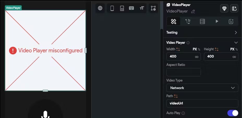Select the phone device preview icon
Viewport: 242px width, 118px height.
tap(112, 8)
